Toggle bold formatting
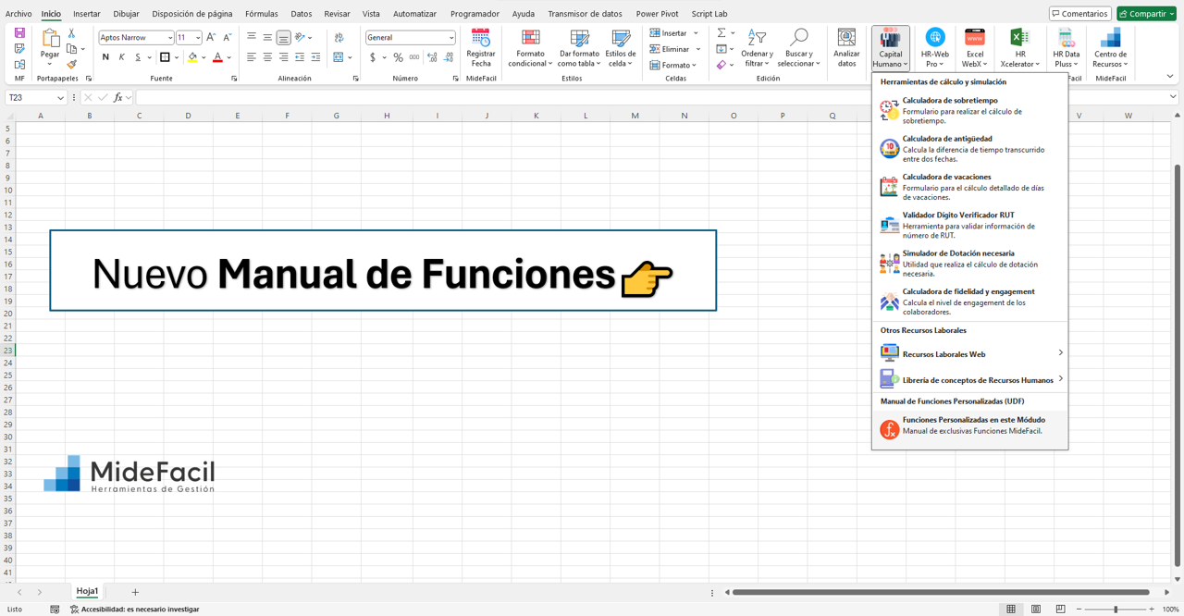Image resolution: width=1184 pixels, height=616 pixels. [x=104, y=56]
